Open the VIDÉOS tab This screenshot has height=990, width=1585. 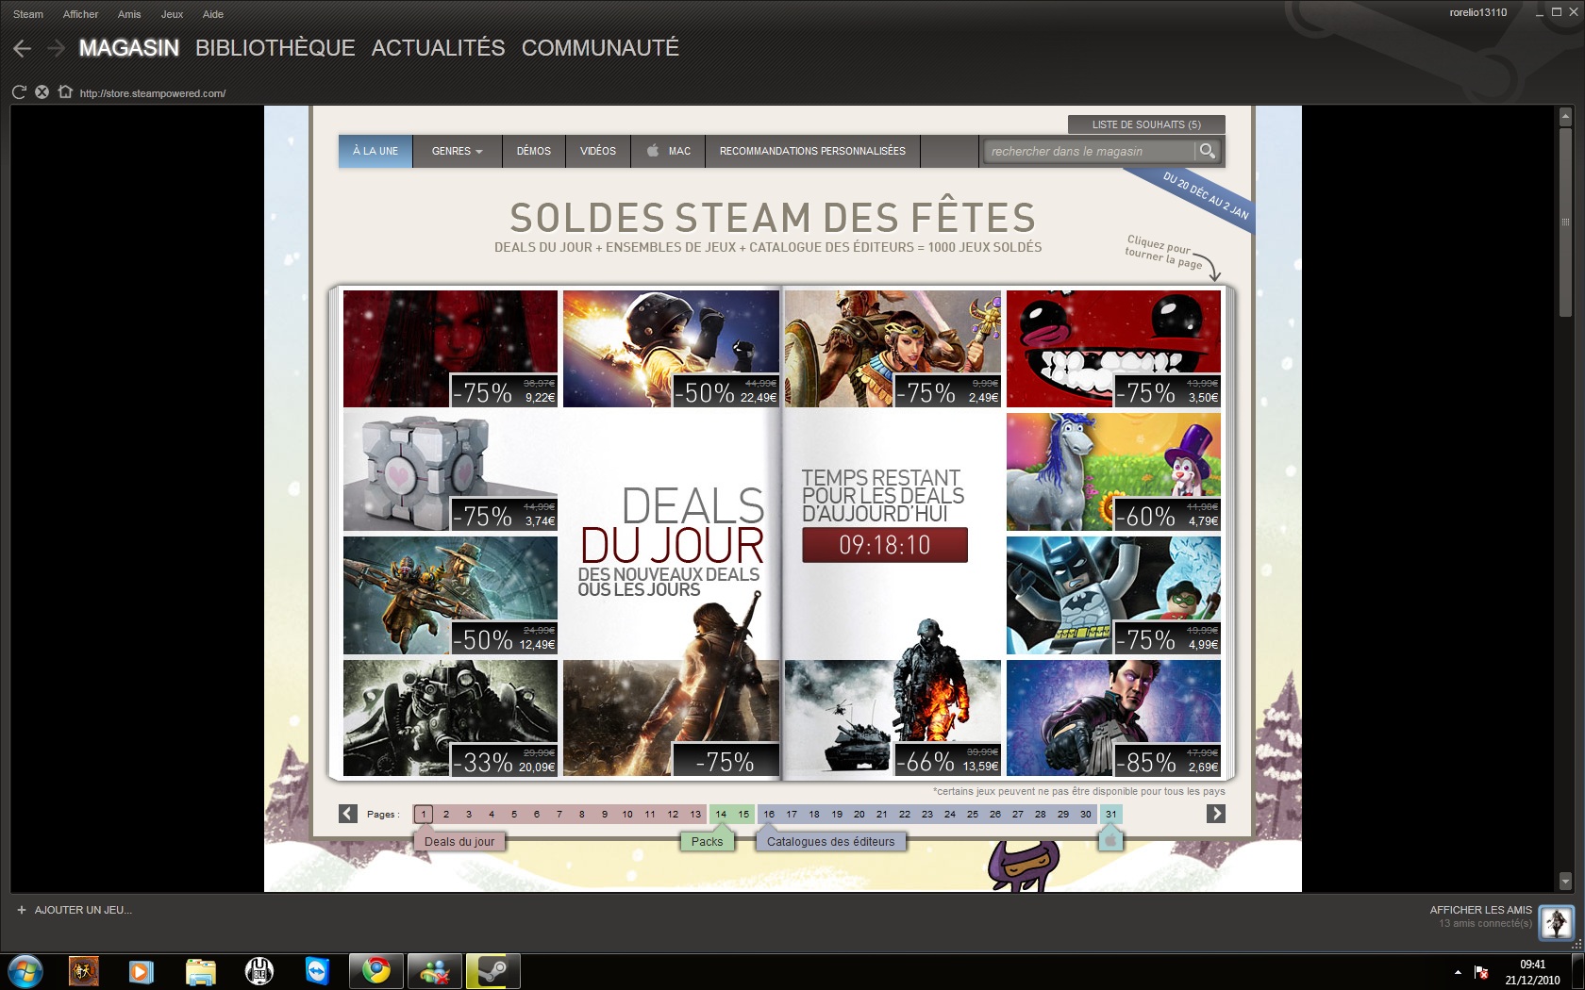(x=598, y=151)
